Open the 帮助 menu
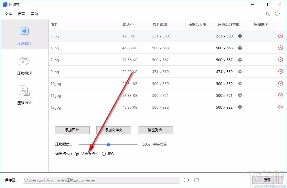The width and height of the screenshot is (287, 188). pyautogui.click(x=34, y=14)
